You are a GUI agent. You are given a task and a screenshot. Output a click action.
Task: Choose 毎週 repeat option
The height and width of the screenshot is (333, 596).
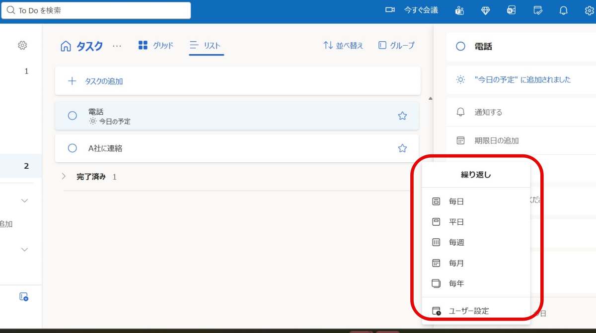click(x=456, y=243)
